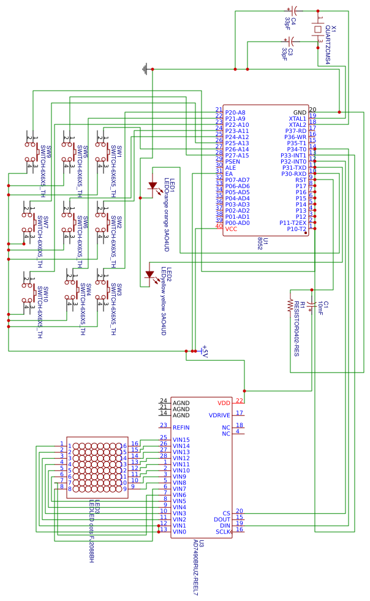
Task: Select the LED1 orange diode symbol
Action: click(154, 186)
